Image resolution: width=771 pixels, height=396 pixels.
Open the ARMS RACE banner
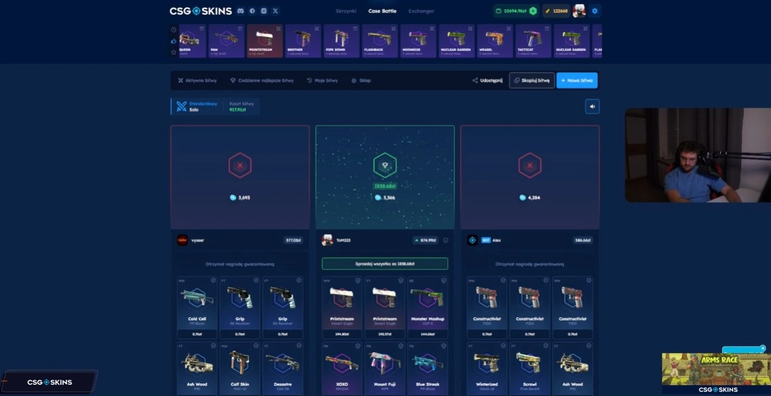click(716, 370)
